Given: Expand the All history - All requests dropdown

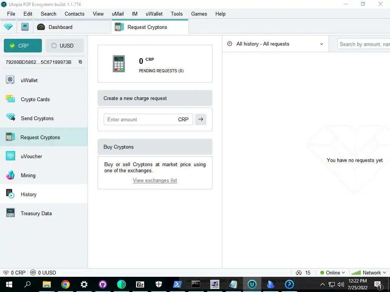Looking at the screenshot, I should [x=275, y=44].
